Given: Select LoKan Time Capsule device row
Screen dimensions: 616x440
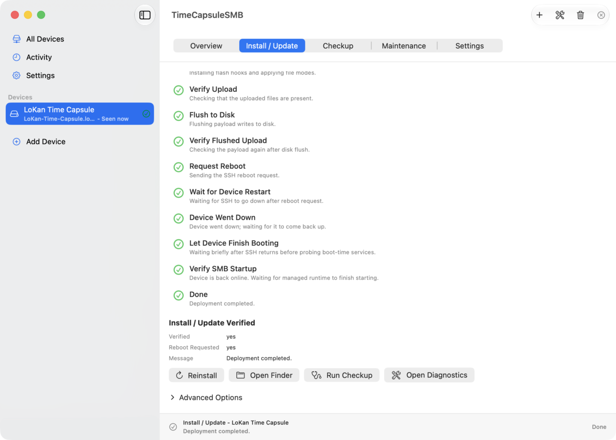Looking at the screenshot, I should [80, 114].
